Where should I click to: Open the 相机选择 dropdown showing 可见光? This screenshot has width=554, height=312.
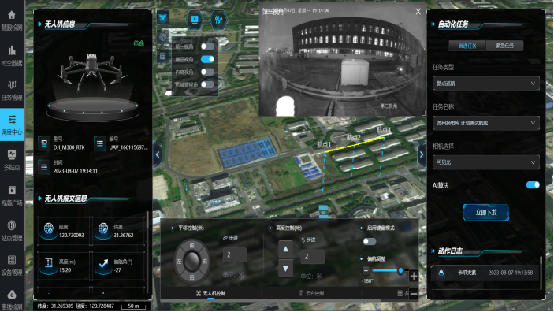[x=485, y=162]
